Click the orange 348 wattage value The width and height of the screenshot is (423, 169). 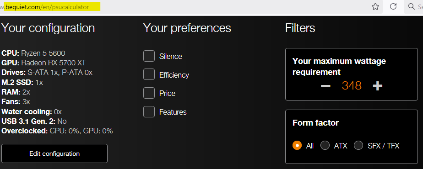tap(352, 85)
